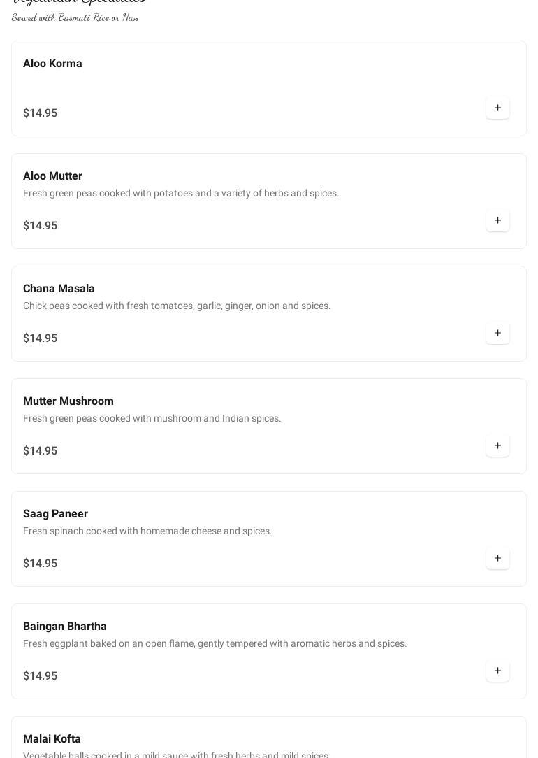Open the Baingan Bhartha item title
538x758 pixels.
coord(64,627)
